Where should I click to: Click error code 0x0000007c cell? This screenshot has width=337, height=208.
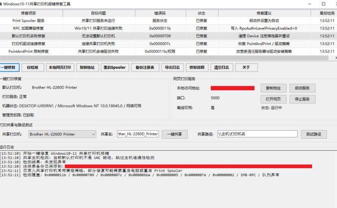click(x=160, y=44)
